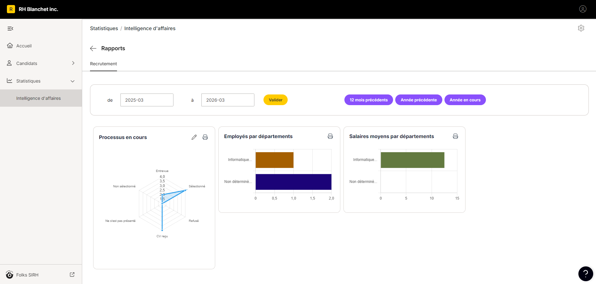Click the Folks SIRH logo icon
Viewport: 596px width, 284px height.
pyautogui.click(x=9, y=275)
